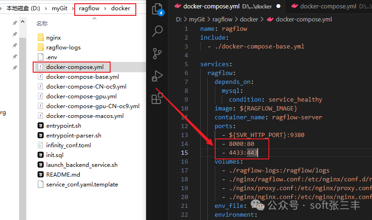This screenshot has height=220, width=372.
Task: Click the .env file icon
Action: click(x=41, y=57)
